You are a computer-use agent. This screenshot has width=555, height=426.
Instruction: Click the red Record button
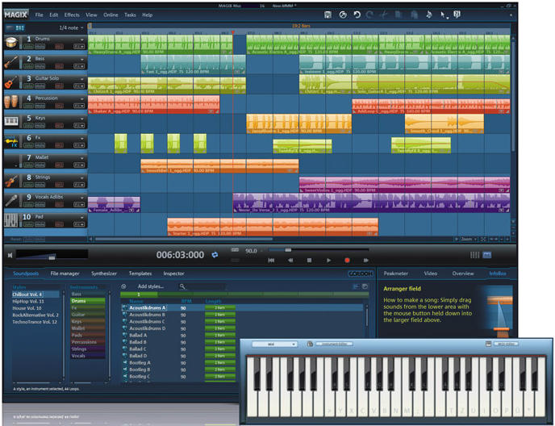347,261
